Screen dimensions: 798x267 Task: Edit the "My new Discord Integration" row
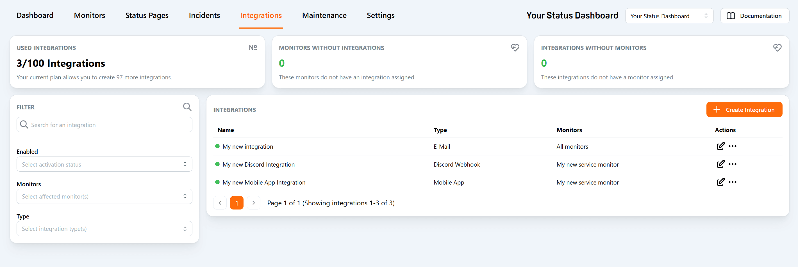tap(720, 164)
